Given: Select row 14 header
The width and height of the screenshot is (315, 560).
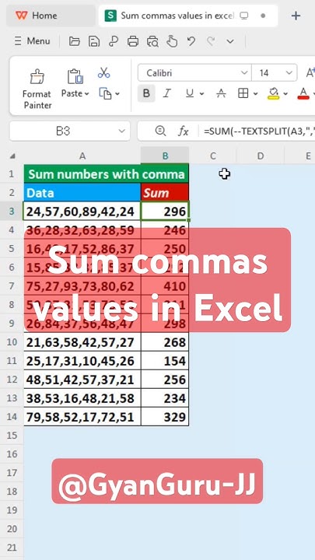Looking at the screenshot, I should [12, 416].
